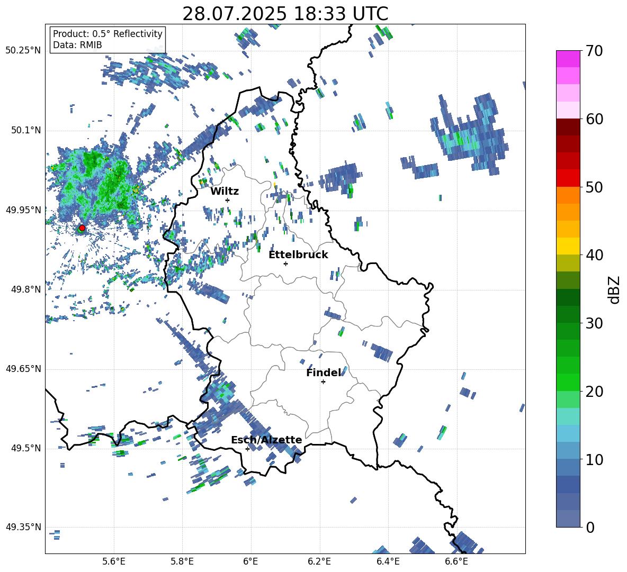Click the colorbar tick label 50
627x572 pixels.
(x=594, y=187)
